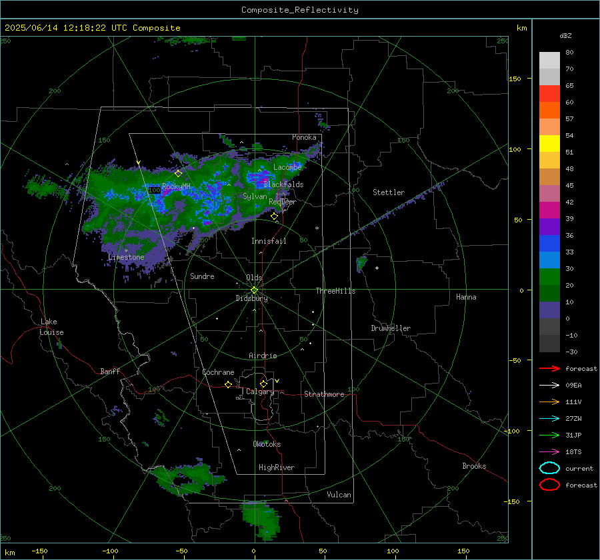
Task: Click the white 09EA arrow legend icon
Action: [x=549, y=386]
